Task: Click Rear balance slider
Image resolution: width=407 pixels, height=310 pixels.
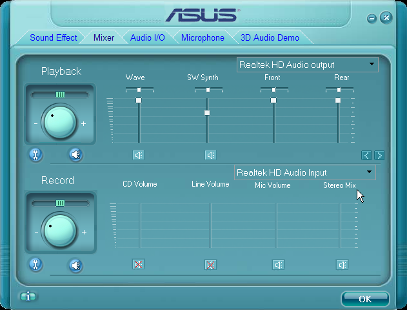Action: (x=339, y=90)
